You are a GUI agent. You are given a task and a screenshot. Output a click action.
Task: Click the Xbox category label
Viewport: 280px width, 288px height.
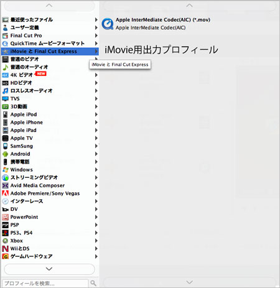point(17,241)
